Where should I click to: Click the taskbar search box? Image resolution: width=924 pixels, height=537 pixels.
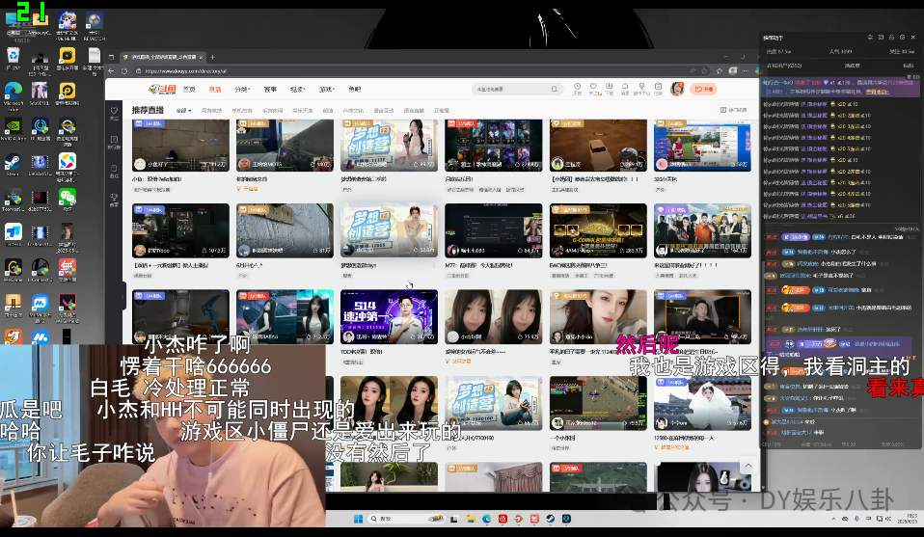click(x=407, y=519)
